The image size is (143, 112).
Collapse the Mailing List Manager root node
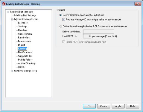click(x=8, y=12)
